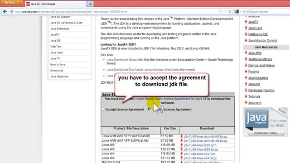Open the orange Firefox menu button
The width and height of the screenshot is (290, 163).
pyautogui.click(x=11, y=3)
